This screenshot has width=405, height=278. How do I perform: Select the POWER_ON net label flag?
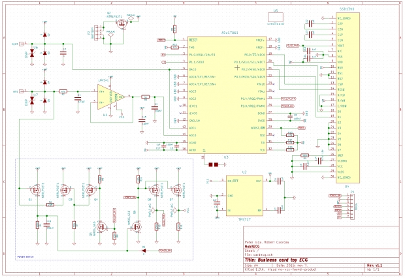[x=165, y=251]
